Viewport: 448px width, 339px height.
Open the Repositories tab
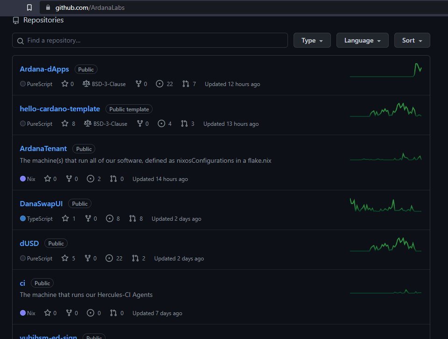[38, 20]
